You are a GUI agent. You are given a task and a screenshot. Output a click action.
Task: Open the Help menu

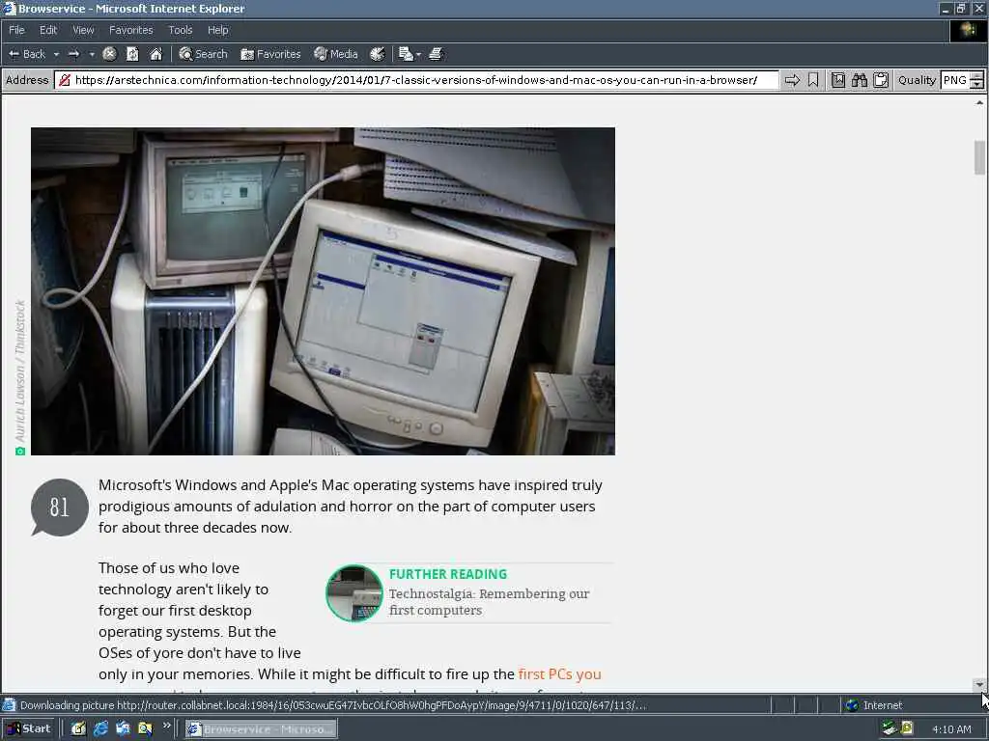tap(217, 30)
